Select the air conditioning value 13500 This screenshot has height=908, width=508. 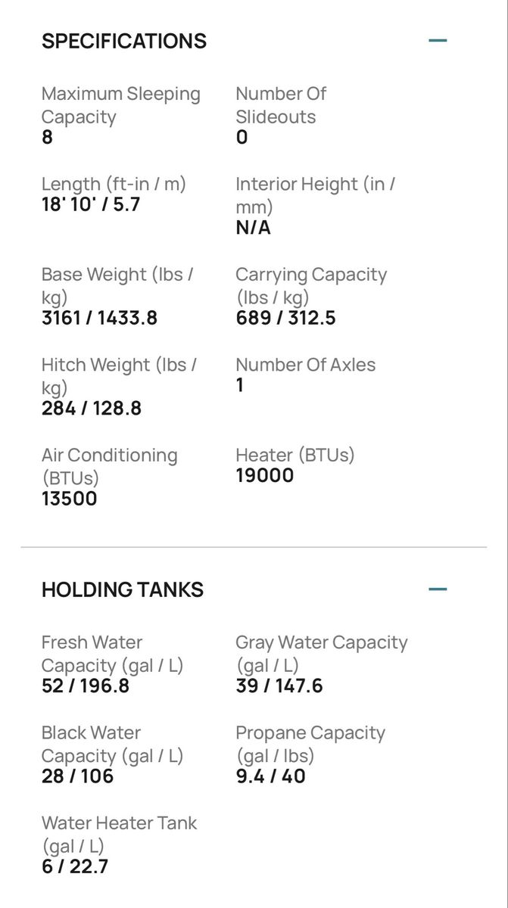[70, 499]
